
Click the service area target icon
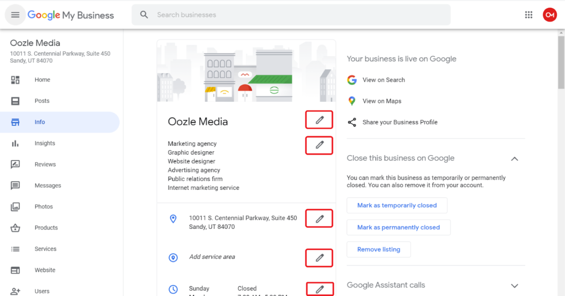(173, 257)
